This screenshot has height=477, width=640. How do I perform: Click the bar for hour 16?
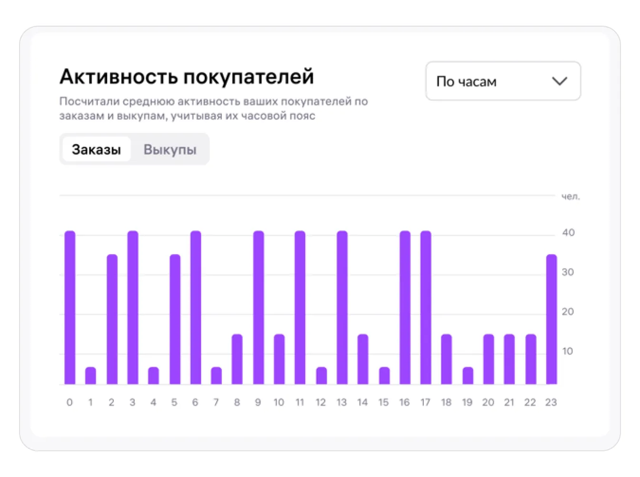(x=405, y=308)
